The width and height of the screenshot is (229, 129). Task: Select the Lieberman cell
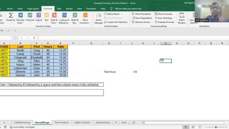(20, 68)
